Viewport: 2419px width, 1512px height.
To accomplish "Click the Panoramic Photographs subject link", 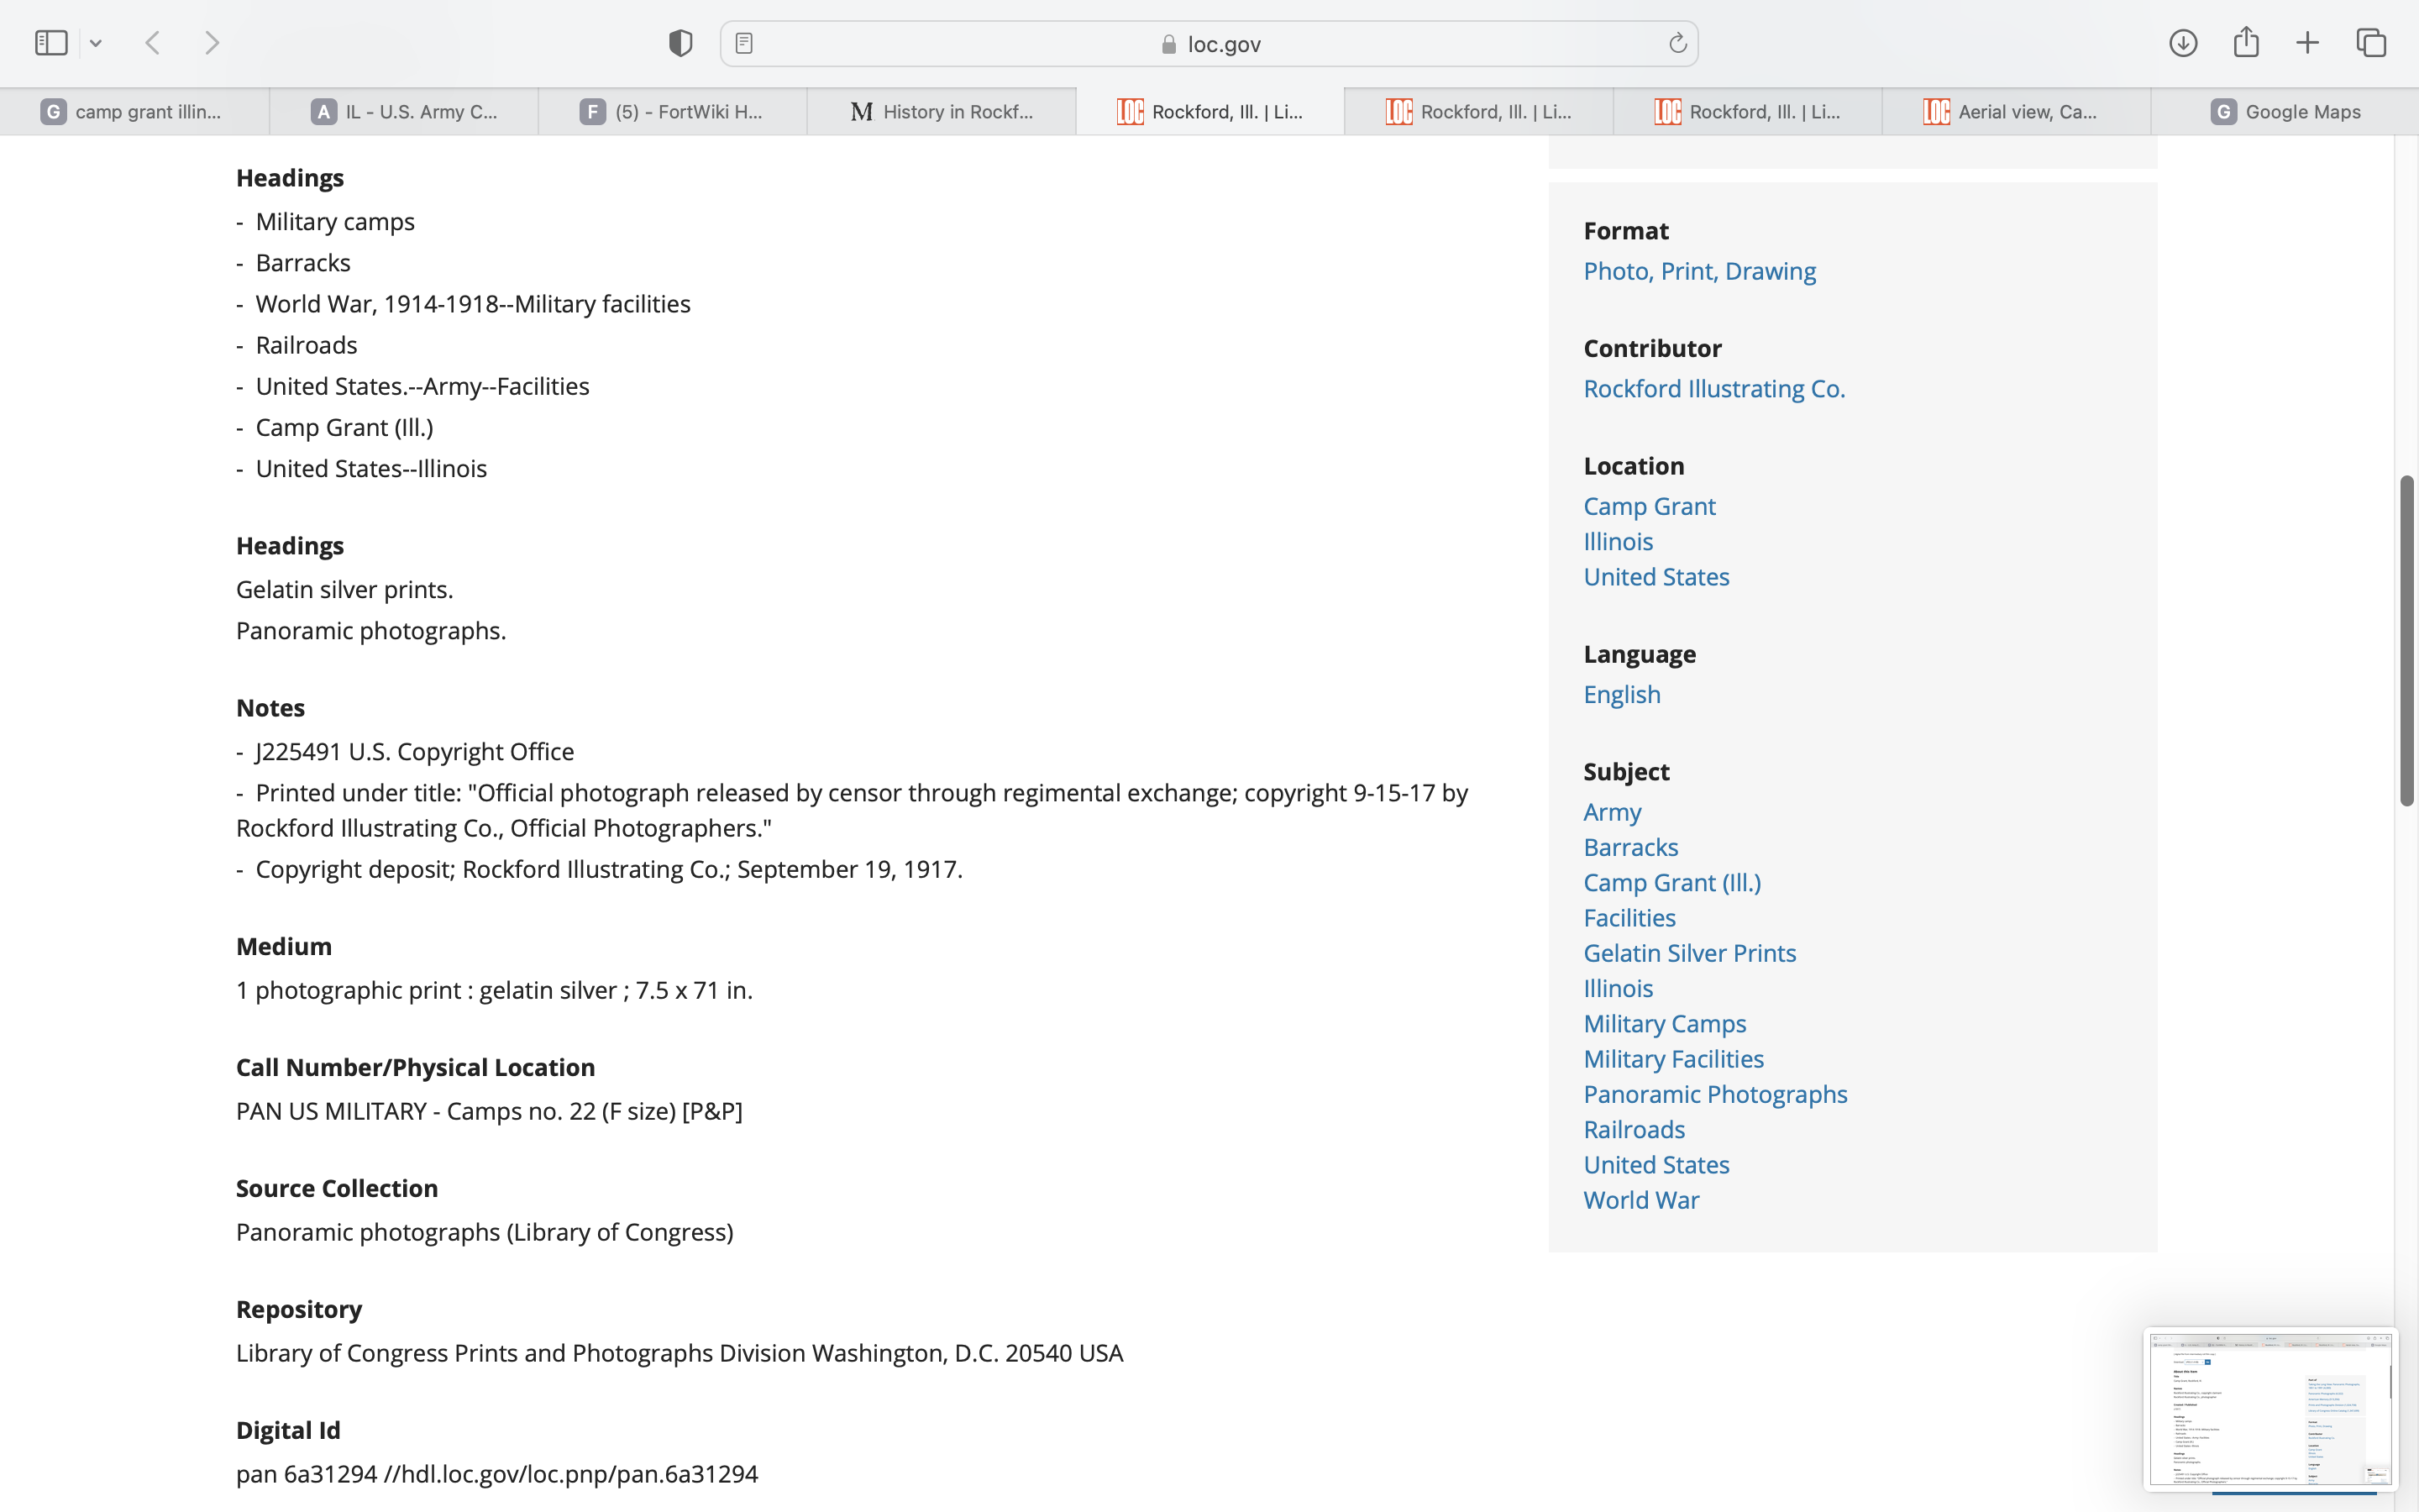I will [1714, 1094].
